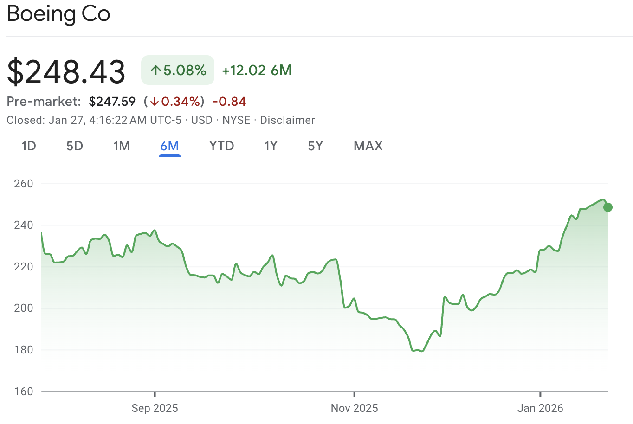Viewport: 633px width, 424px height.
Task: Click the Nov 2025 axis label
Action: pos(355,408)
